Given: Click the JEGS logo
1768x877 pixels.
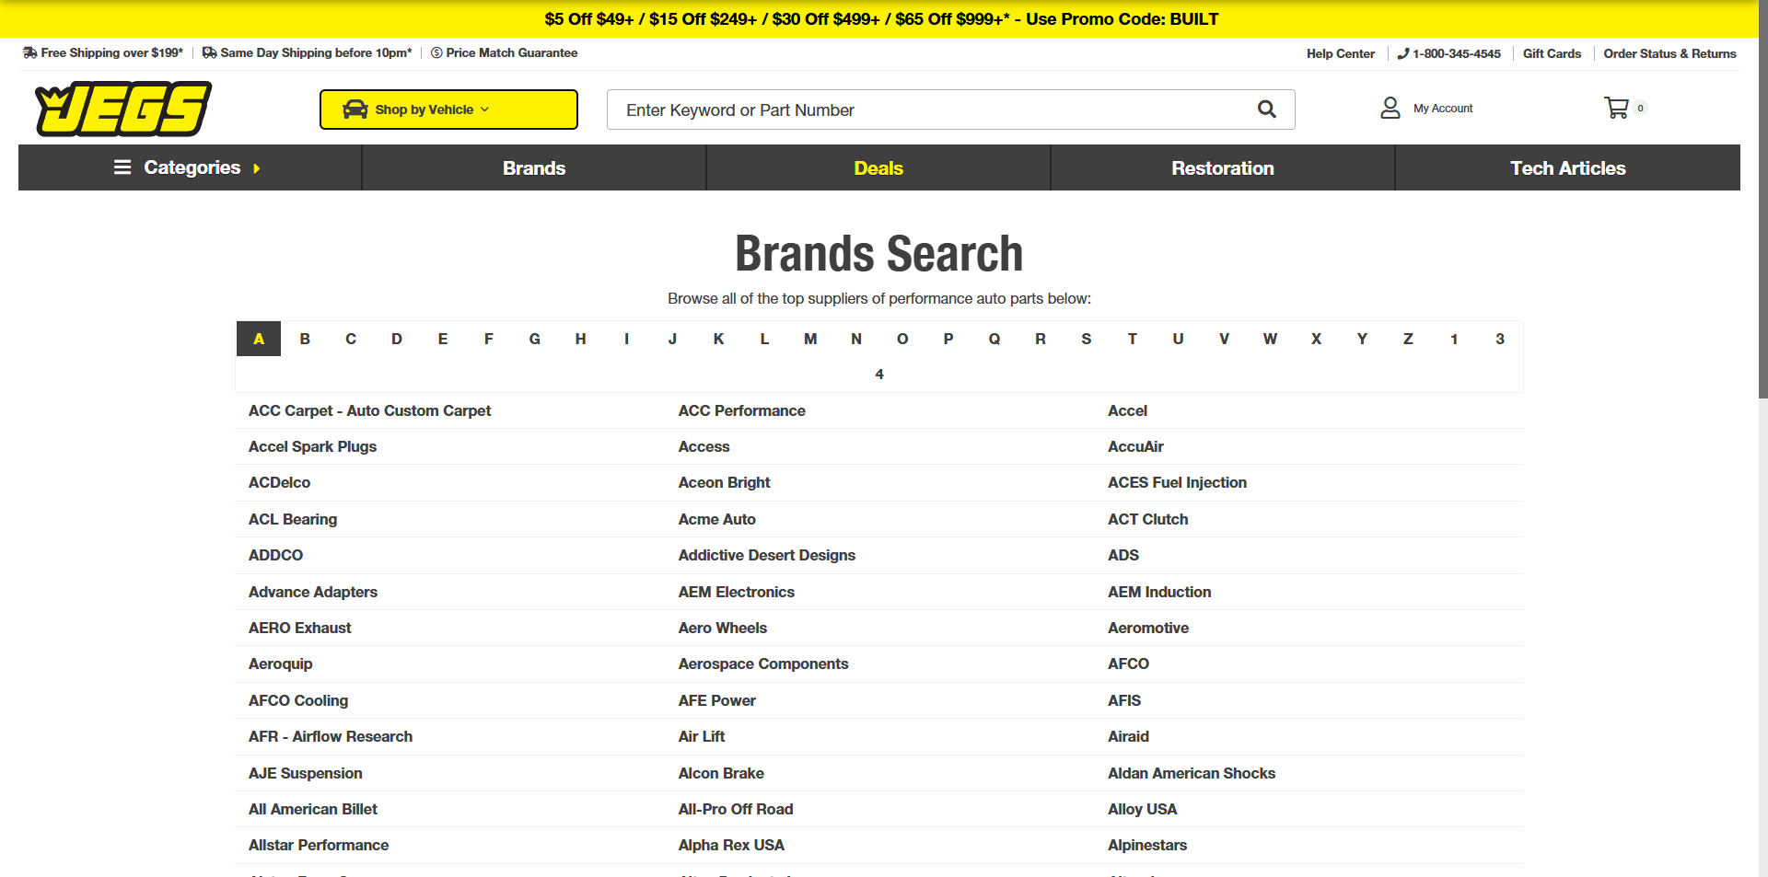Looking at the screenshot, I should tap(123, 109).
